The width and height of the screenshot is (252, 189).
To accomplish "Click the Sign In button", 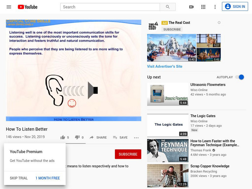I will point(235,7).
